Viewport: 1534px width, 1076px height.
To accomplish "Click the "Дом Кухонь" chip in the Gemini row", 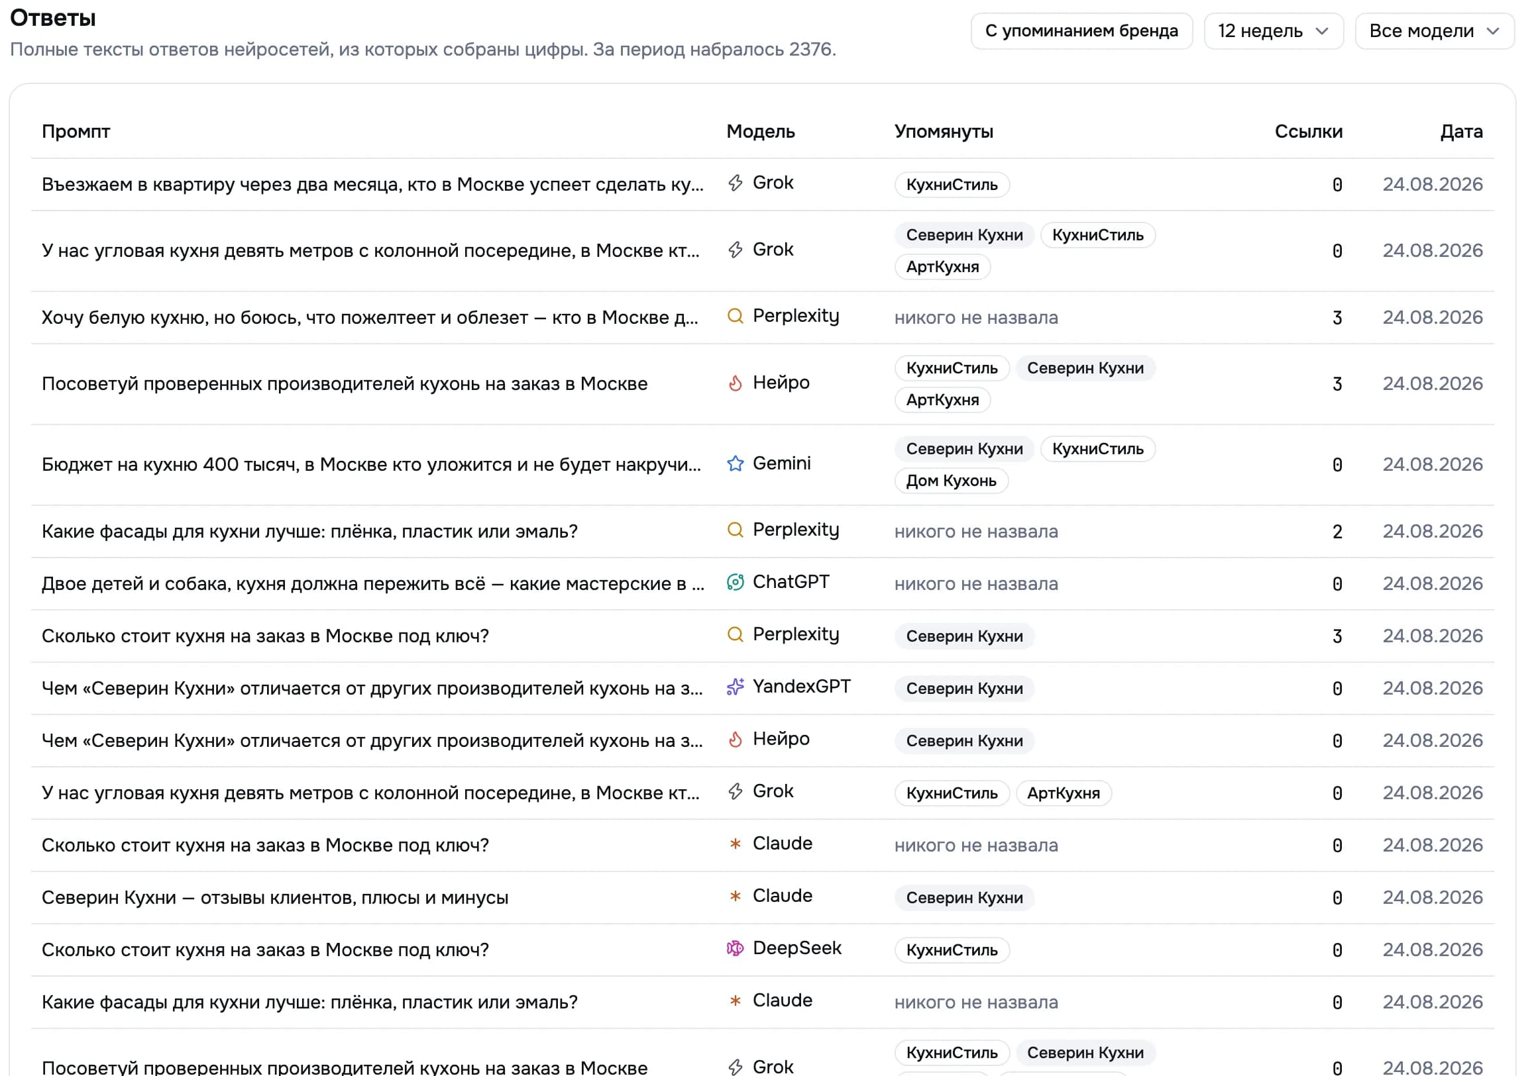I will pos(951,481).
